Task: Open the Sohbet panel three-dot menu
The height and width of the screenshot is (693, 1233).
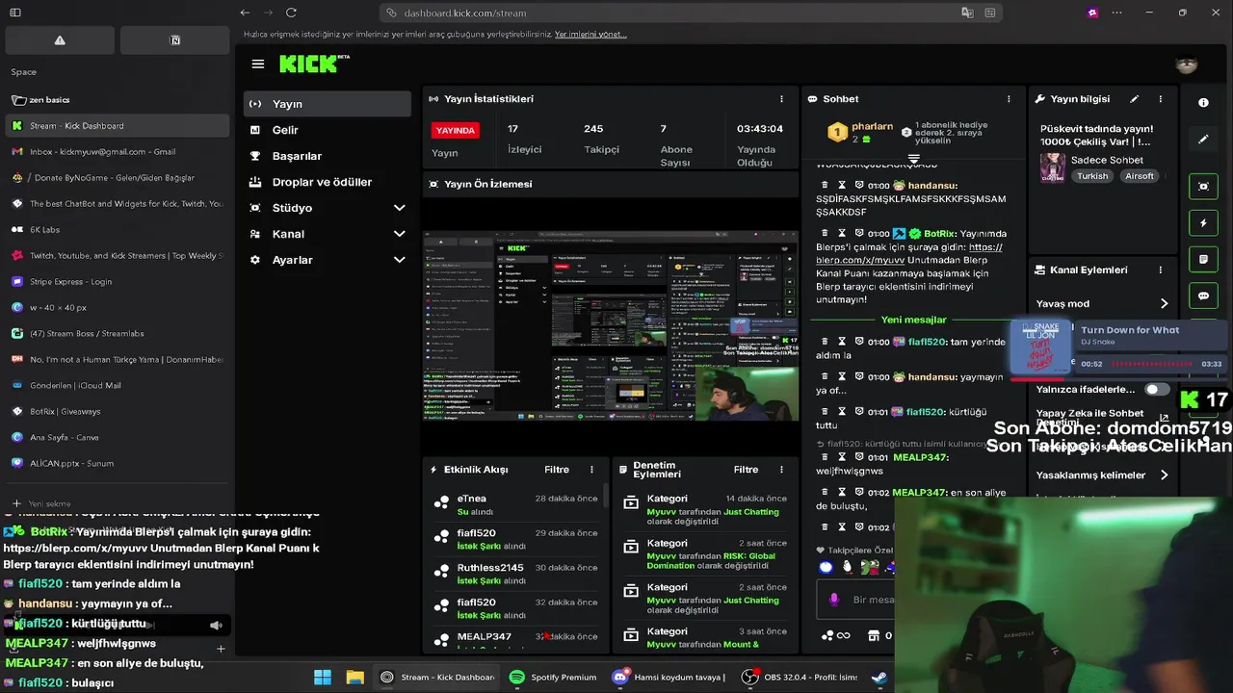Action: tap(1009, 98)
